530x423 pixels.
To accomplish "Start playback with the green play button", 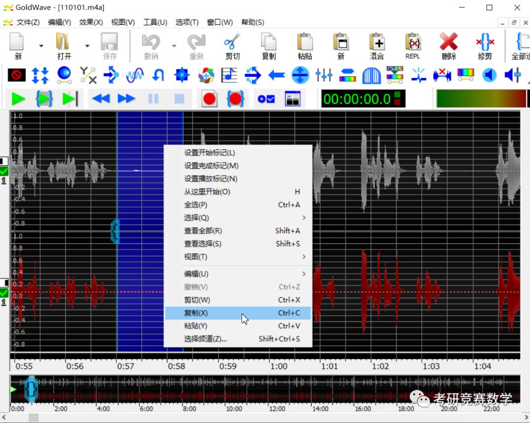I will [x=18, y=99].
